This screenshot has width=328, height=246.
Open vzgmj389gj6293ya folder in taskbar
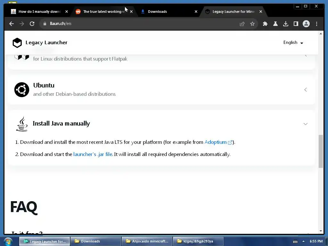198,242
